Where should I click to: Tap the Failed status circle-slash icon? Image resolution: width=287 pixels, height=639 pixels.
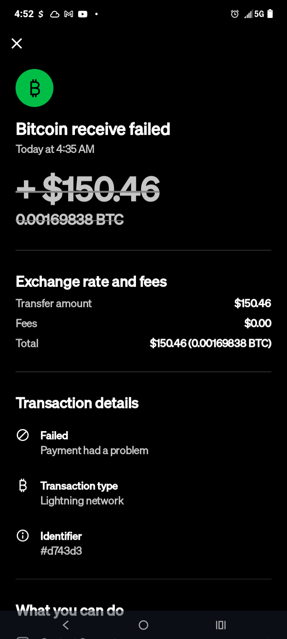[23, 435]
